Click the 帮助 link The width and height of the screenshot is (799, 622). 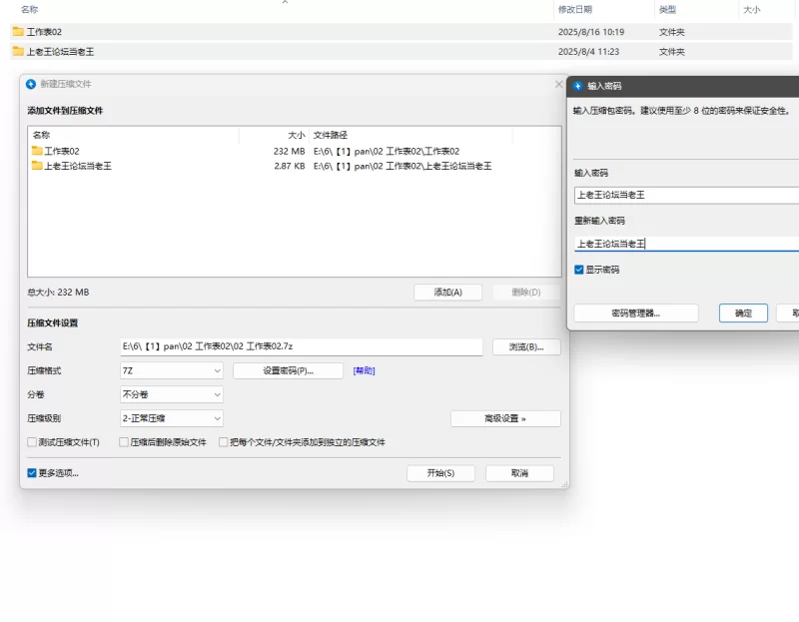tap(364, 370)
